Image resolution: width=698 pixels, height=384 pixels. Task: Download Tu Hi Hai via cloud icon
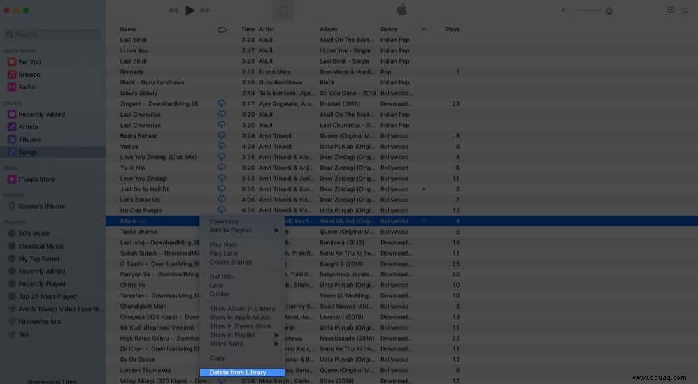click(x=221, y=168)
